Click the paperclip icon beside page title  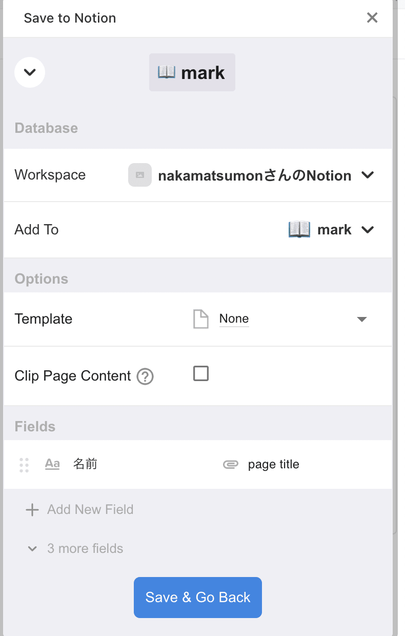231,465
